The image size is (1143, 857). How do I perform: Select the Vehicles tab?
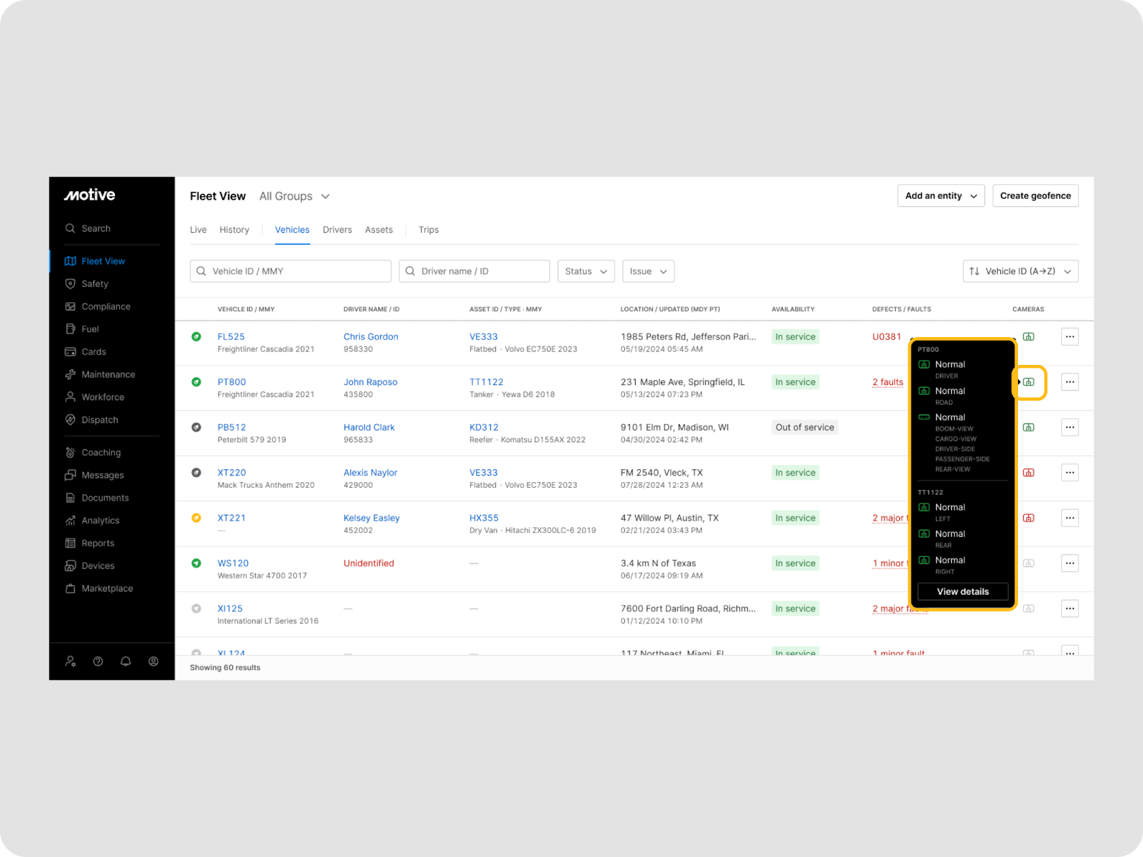292,230
